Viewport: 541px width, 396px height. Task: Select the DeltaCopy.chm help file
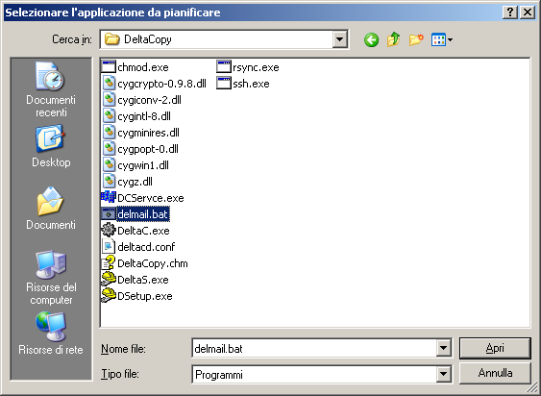pos(144,263)
